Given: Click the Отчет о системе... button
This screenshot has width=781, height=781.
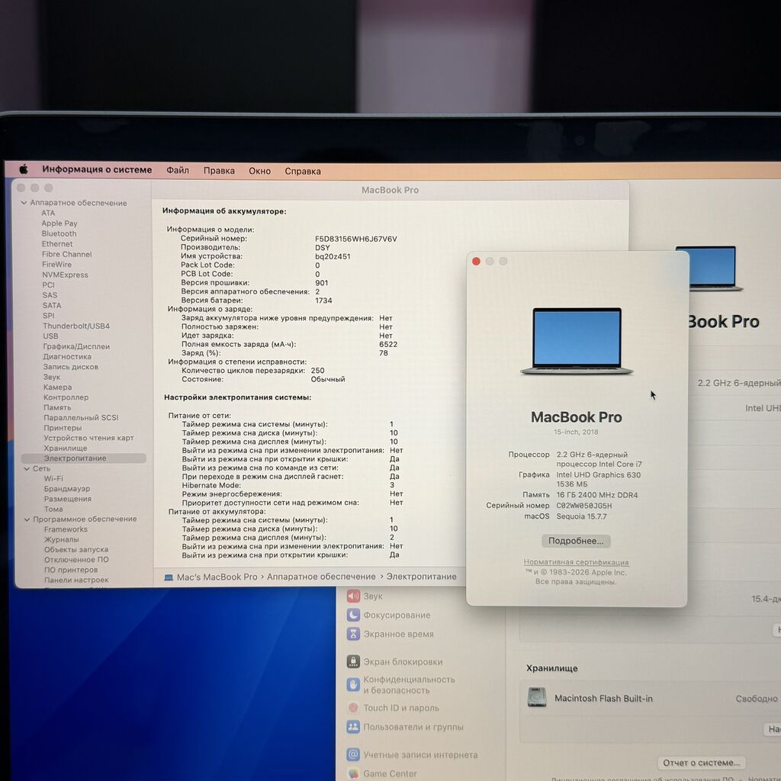Looking at the screenshot, I should tap(701, 763).
